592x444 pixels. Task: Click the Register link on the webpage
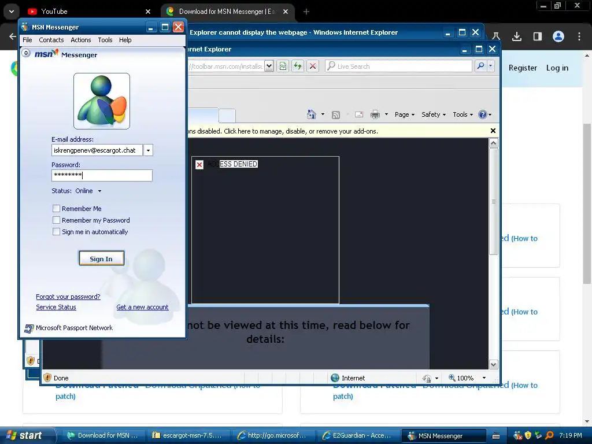click(x=523, y=68)
